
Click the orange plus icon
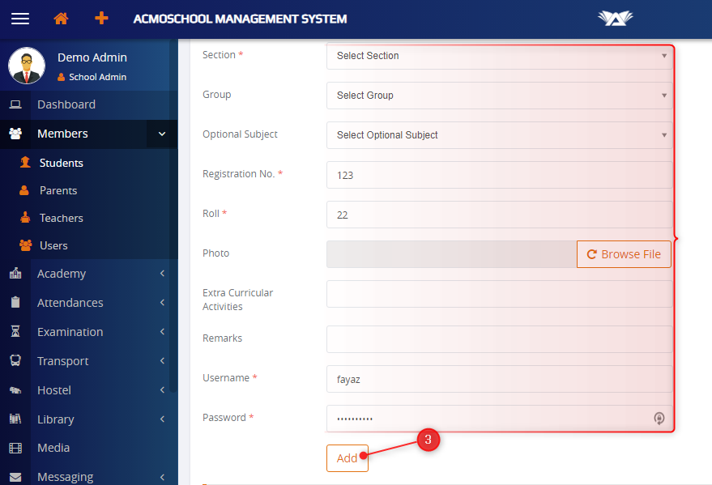[101, 19]
